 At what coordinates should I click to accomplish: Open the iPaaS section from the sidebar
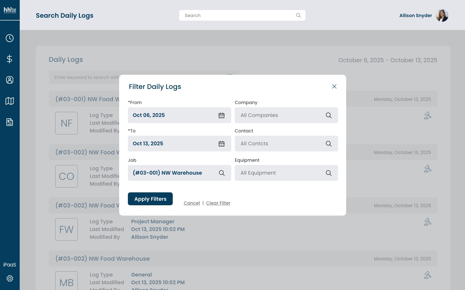point(10,265)
